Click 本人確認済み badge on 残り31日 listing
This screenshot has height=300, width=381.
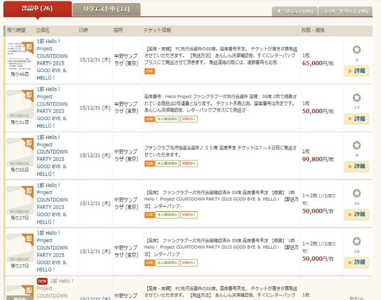[168, 119]
